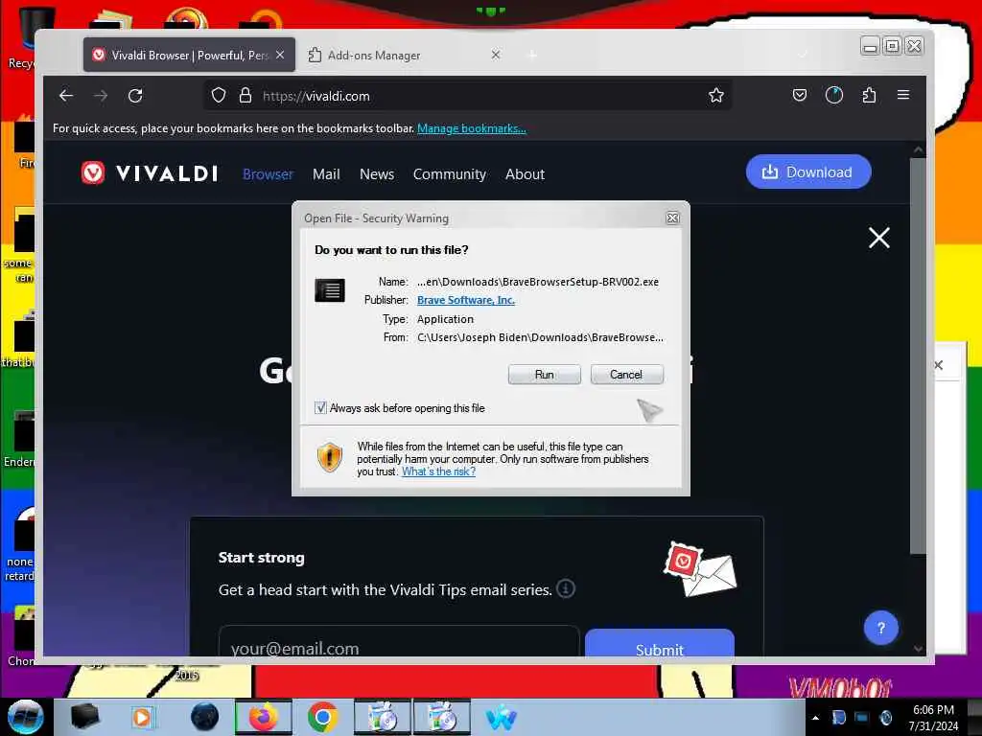The width and height of the screenshot is (982, 736).
Task: Open the Mail section of Vivaldi site
Action: pyautogui.click(x=326, y=174)
